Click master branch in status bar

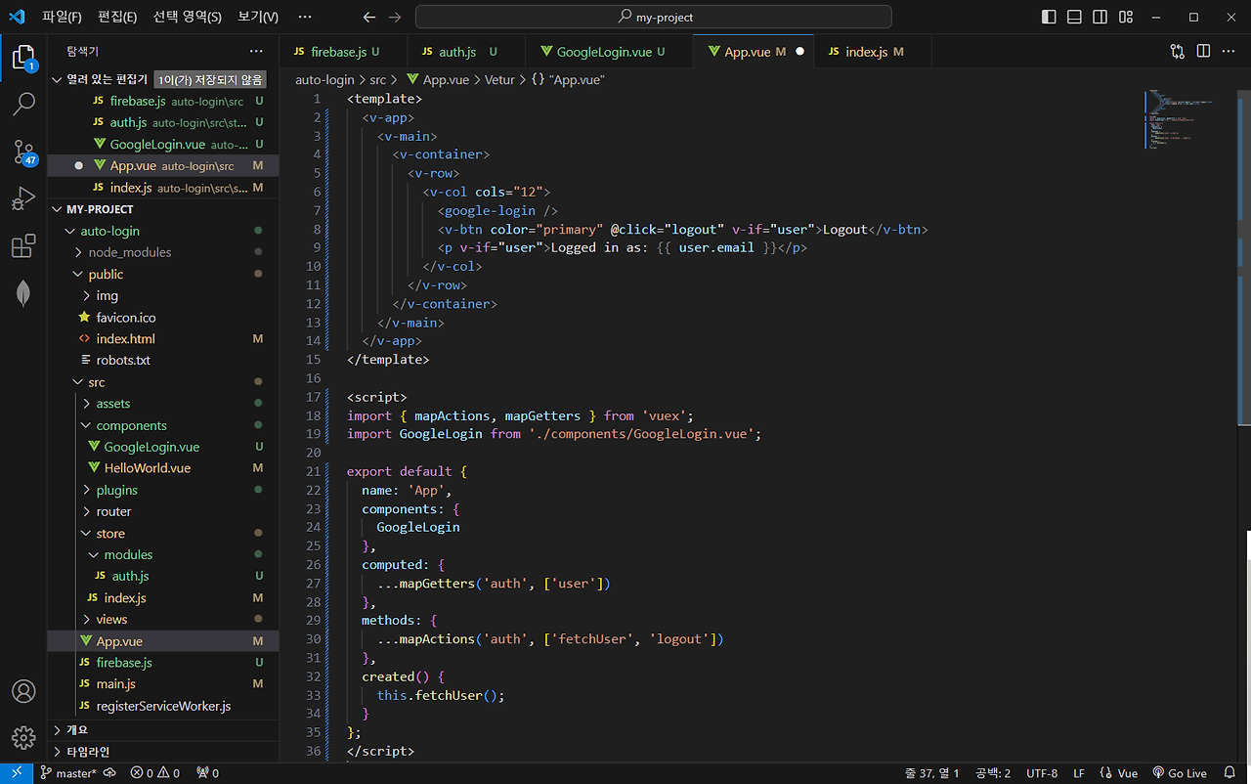pos(68,773)
